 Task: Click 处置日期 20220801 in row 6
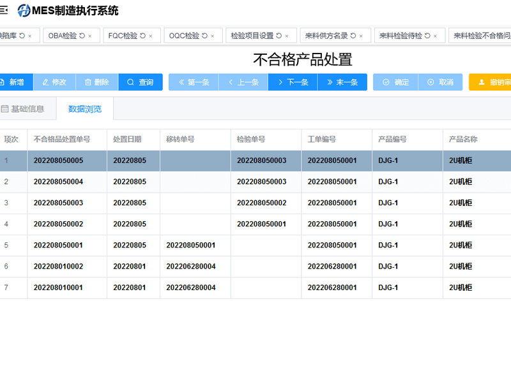pyautogui.click(x=130, y=267)
